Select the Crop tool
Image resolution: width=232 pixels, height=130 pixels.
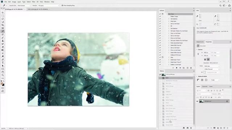(x=3, y=25)
